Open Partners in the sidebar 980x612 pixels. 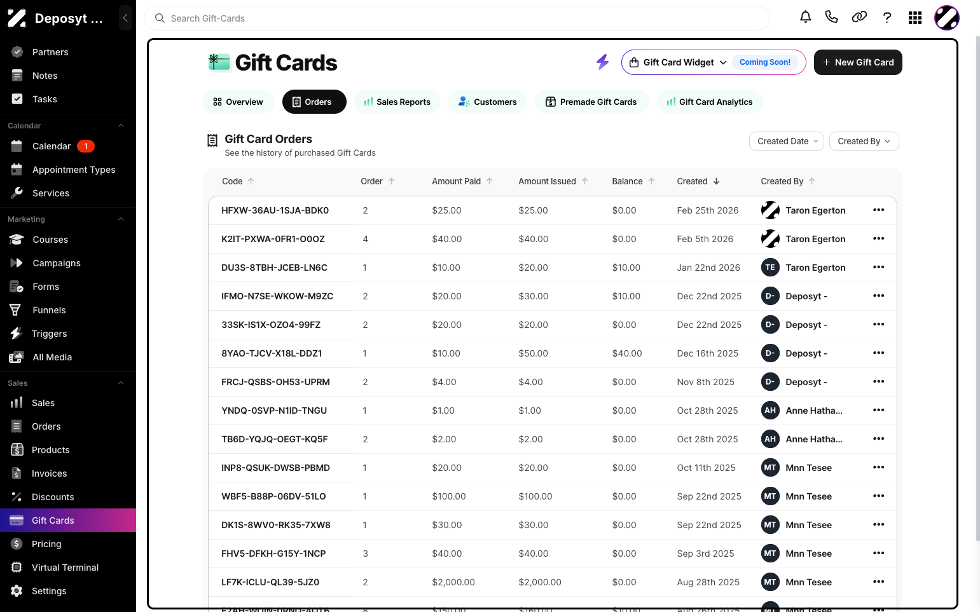50,52
